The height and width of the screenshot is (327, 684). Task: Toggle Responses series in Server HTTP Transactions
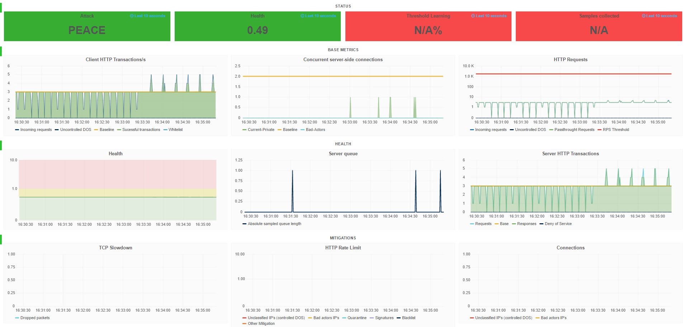click(527, 224)
